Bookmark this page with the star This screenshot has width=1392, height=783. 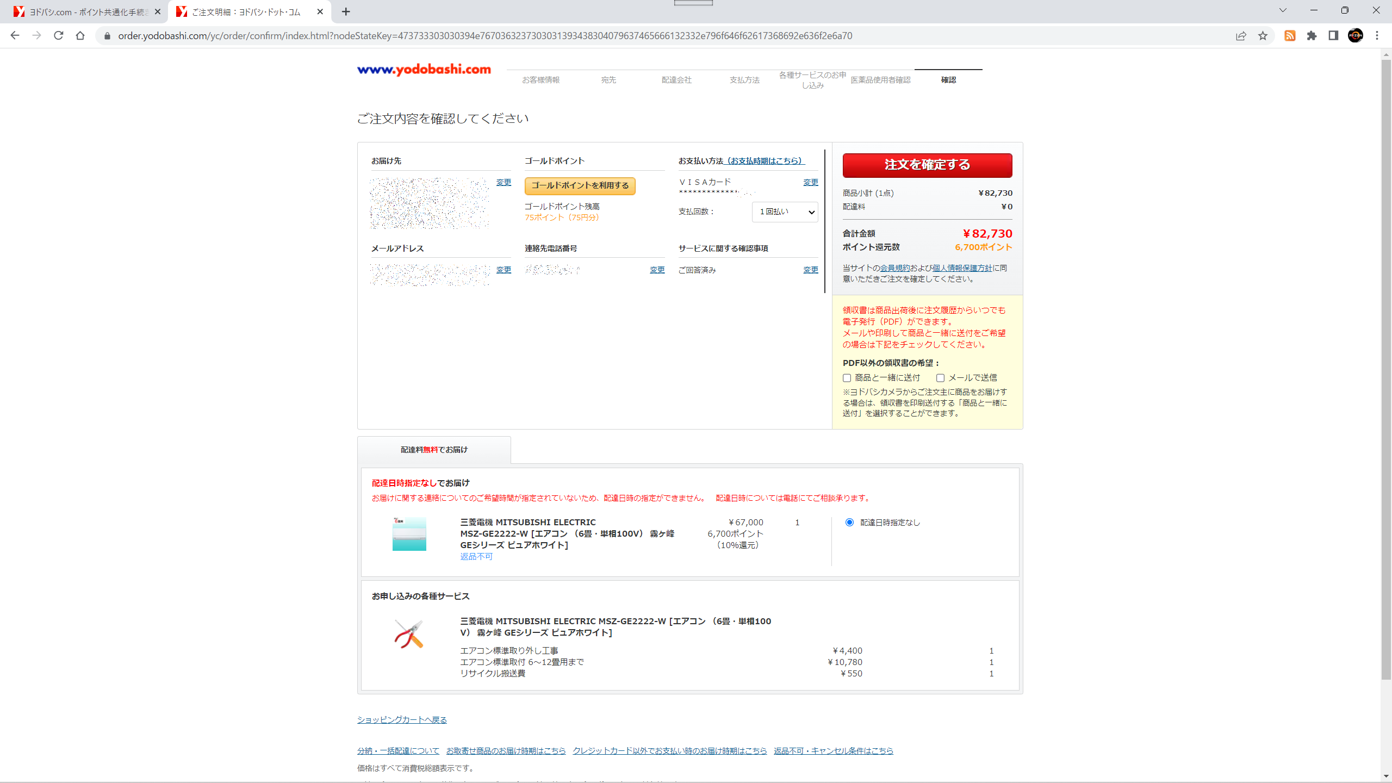tap(1263, 36)
